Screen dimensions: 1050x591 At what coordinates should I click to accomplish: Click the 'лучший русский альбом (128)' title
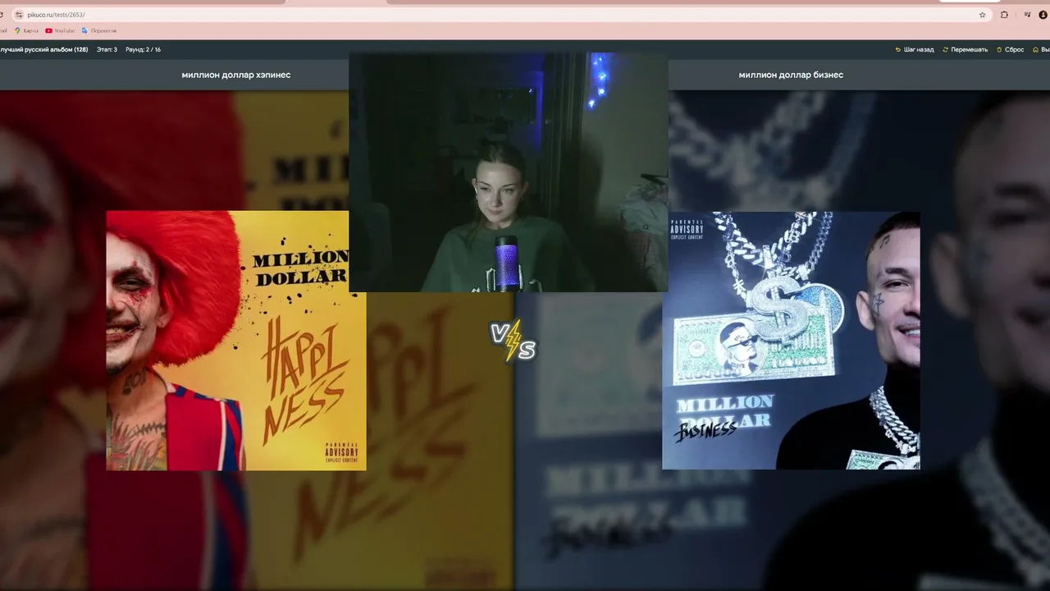pos(44,49)
